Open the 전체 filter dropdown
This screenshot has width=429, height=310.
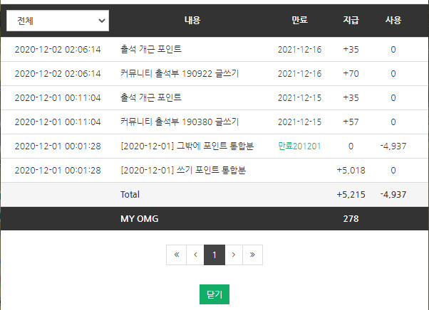click(58, 21)
